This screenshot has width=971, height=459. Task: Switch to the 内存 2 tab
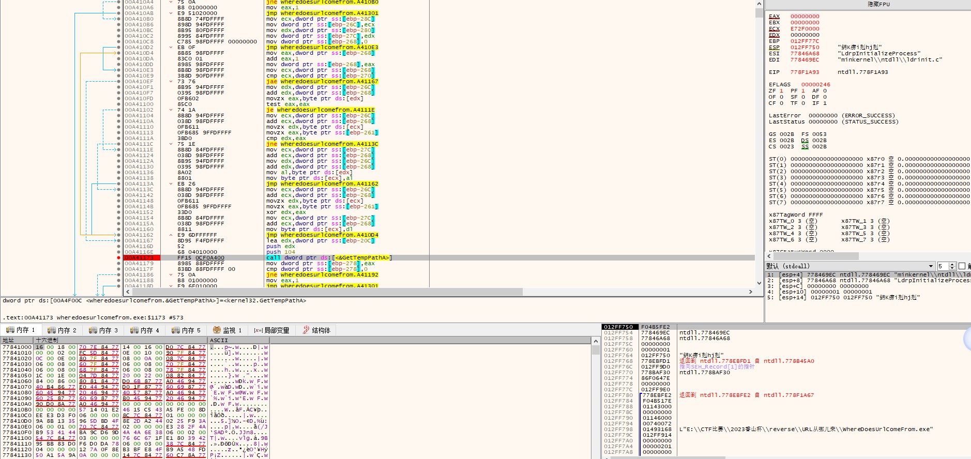[62, 330]
